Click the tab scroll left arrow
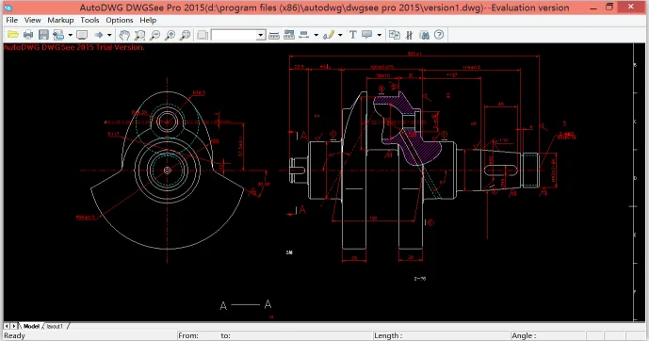Viewport: 649px width, 341px height. pyautogui.click(x=7, y=326)
